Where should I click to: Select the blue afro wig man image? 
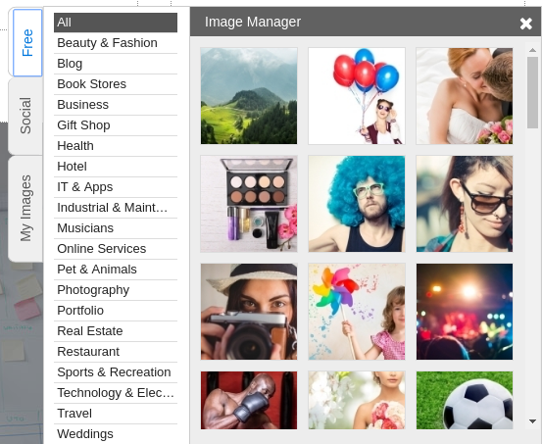357,204
